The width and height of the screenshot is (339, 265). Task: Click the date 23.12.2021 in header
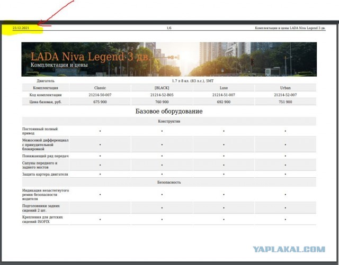click(x=21, y=28)
